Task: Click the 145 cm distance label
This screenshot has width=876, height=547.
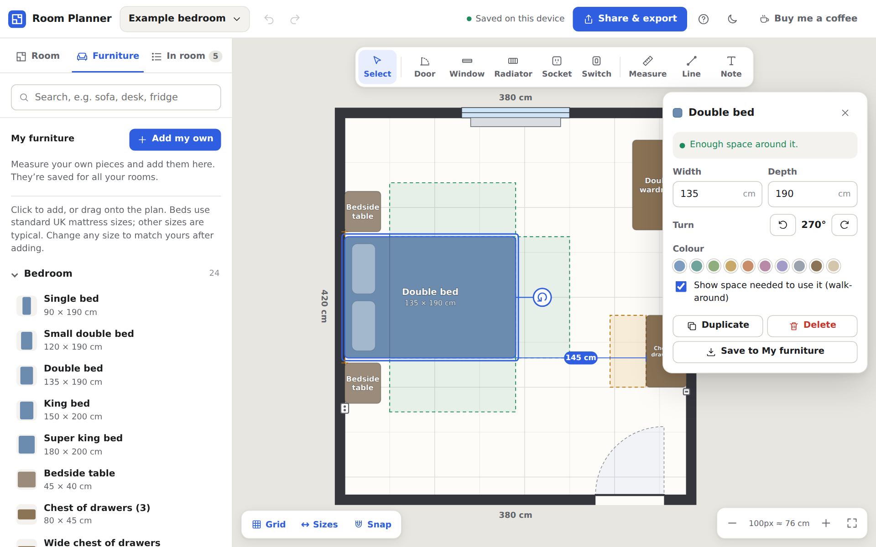Action: [580, 358]
